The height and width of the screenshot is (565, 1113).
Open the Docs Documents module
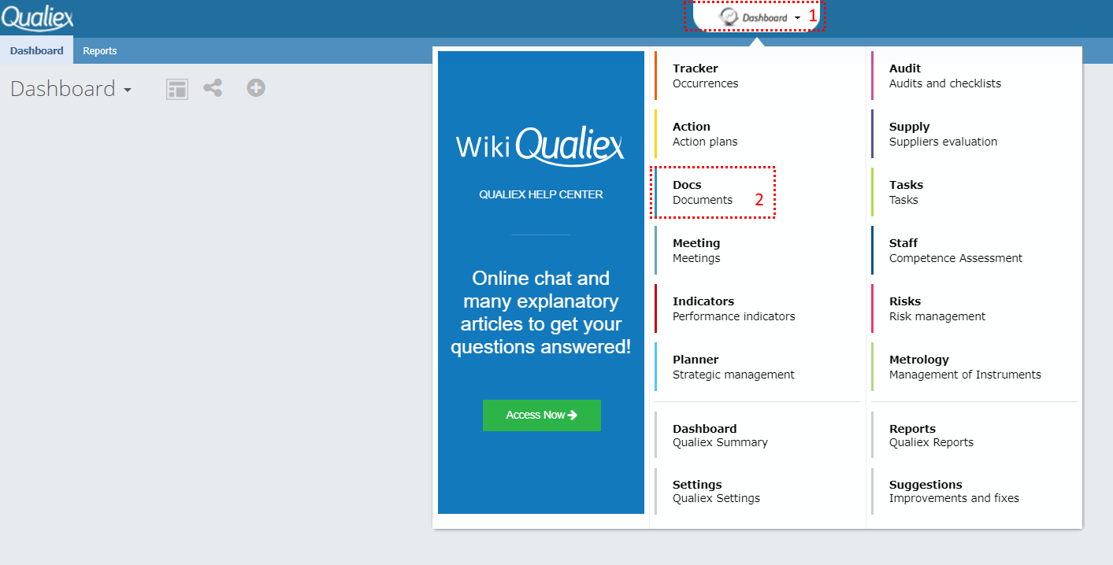pos(758,192)
